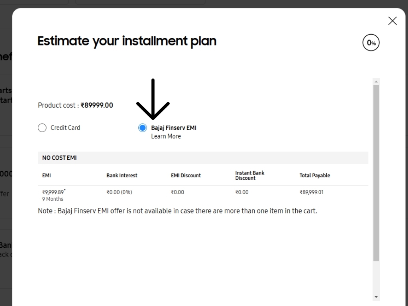The image size is (408, 306).
Task: Click the Credit Card option label
Action: [x=65, y=128]
